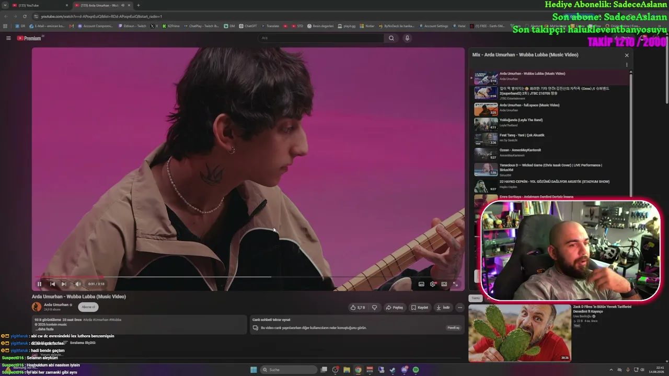Open the Translate bookmark

(270, 26)
